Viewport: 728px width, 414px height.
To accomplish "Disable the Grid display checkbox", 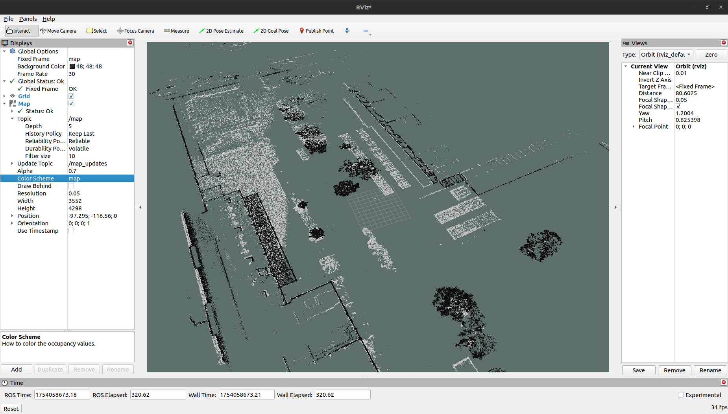I will [71, 96].
